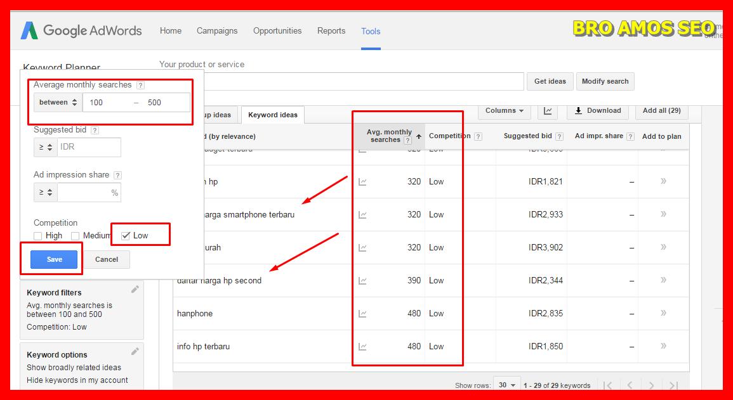733x400 pixels.
Task: Switch to Keyword ideas tab
Action: [x=272, y=115]
